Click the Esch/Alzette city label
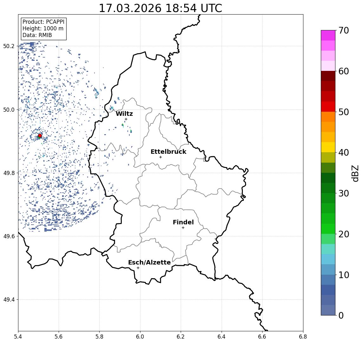 pyautogui.click(x=149, y=262)
